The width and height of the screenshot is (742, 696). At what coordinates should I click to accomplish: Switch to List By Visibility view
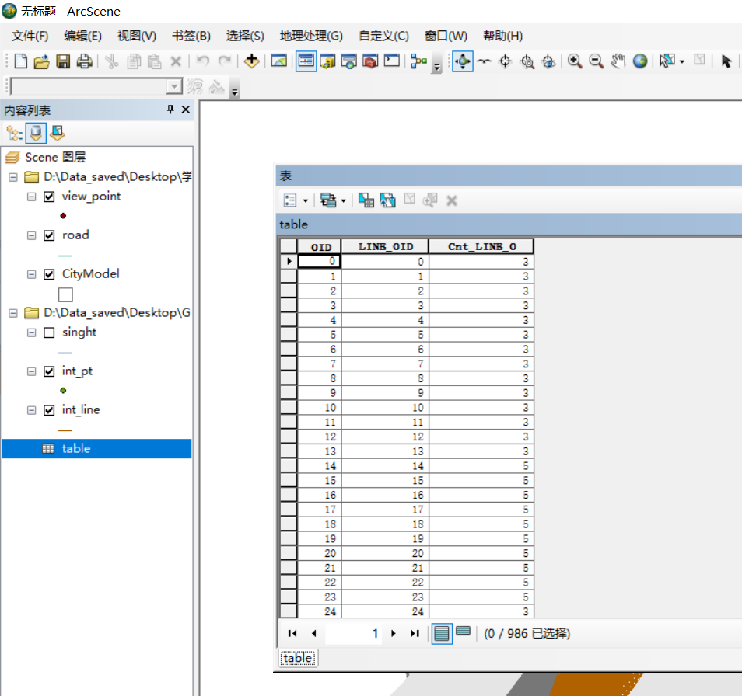[58, 134]
